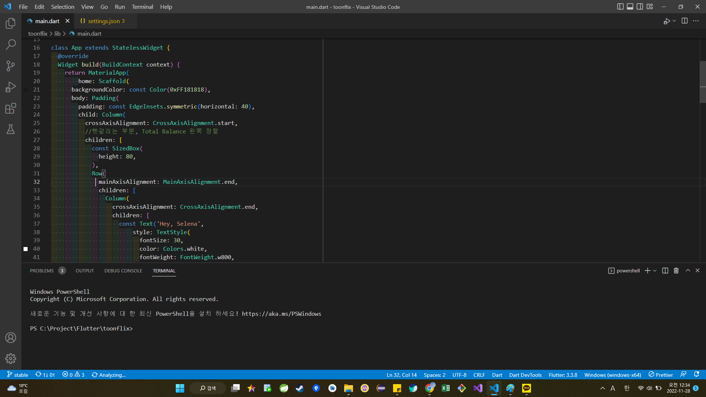Change the CRLF end of line sequence
706x397 pixels.
tap(479, 375)
